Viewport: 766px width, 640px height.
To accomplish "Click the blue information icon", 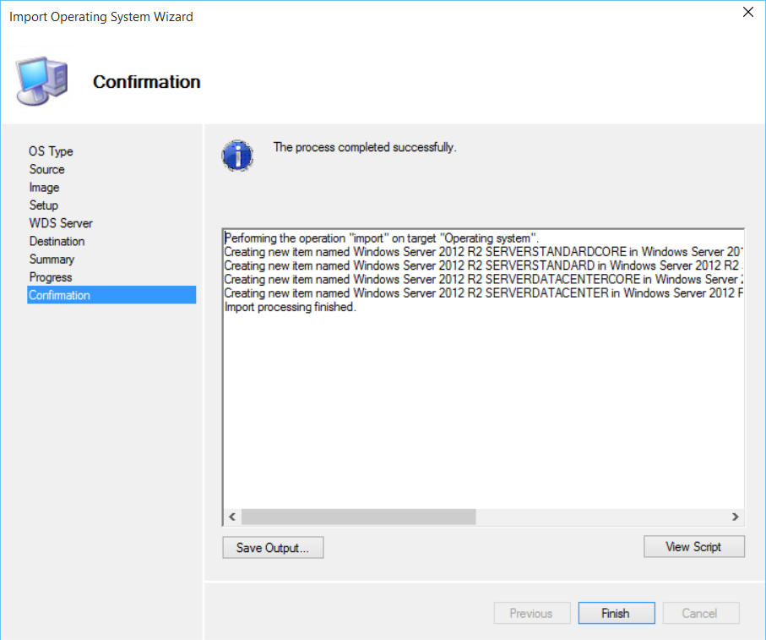I will point(237,156).
